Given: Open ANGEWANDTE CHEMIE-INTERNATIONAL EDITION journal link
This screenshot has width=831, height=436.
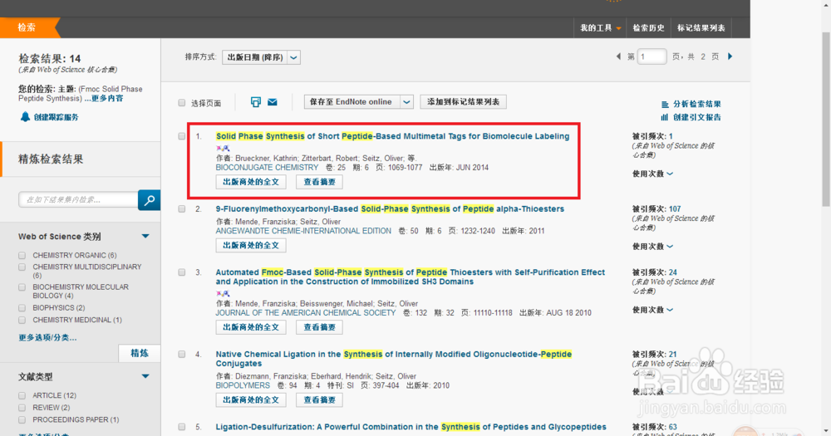Looking at the screenshot, I should [303, 231].
